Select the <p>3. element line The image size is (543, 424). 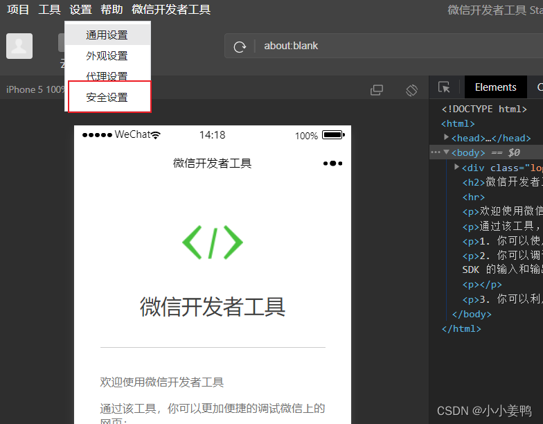pos(503,299)
